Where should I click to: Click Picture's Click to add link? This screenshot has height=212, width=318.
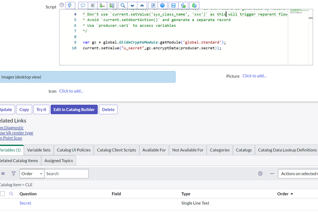[254, 76]
